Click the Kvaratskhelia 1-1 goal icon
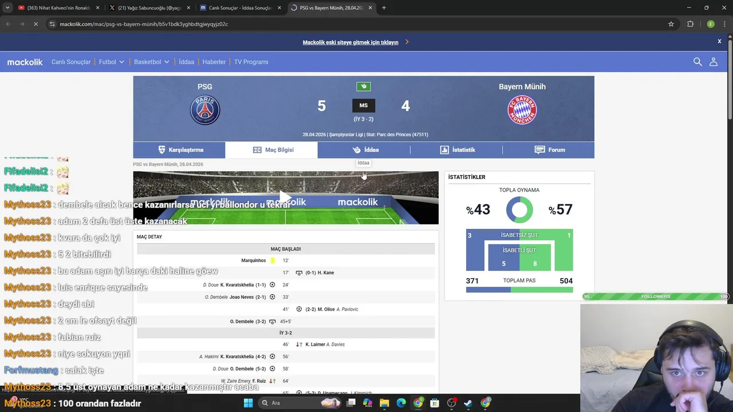This screenshot has width=733, height=412. click(272, 284)
